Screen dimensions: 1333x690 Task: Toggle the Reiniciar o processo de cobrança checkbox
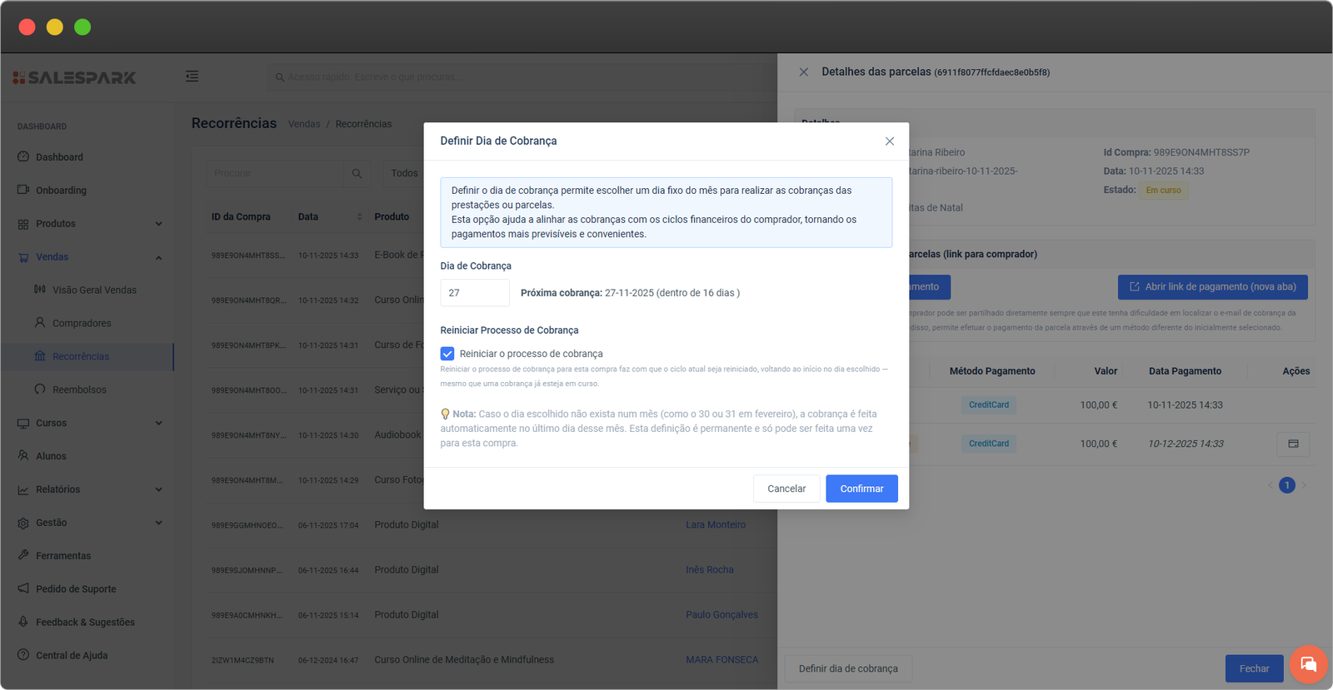coord(447,354)
